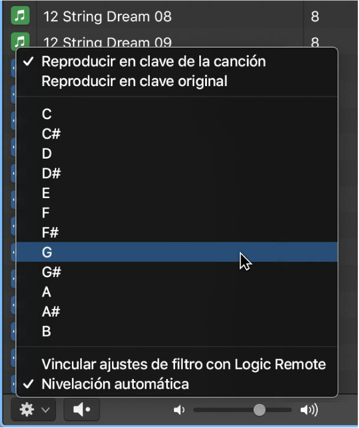
Task: Enable "Vincular ajustes de filtro con Logic Remote"
Action: tap(183, 364)
